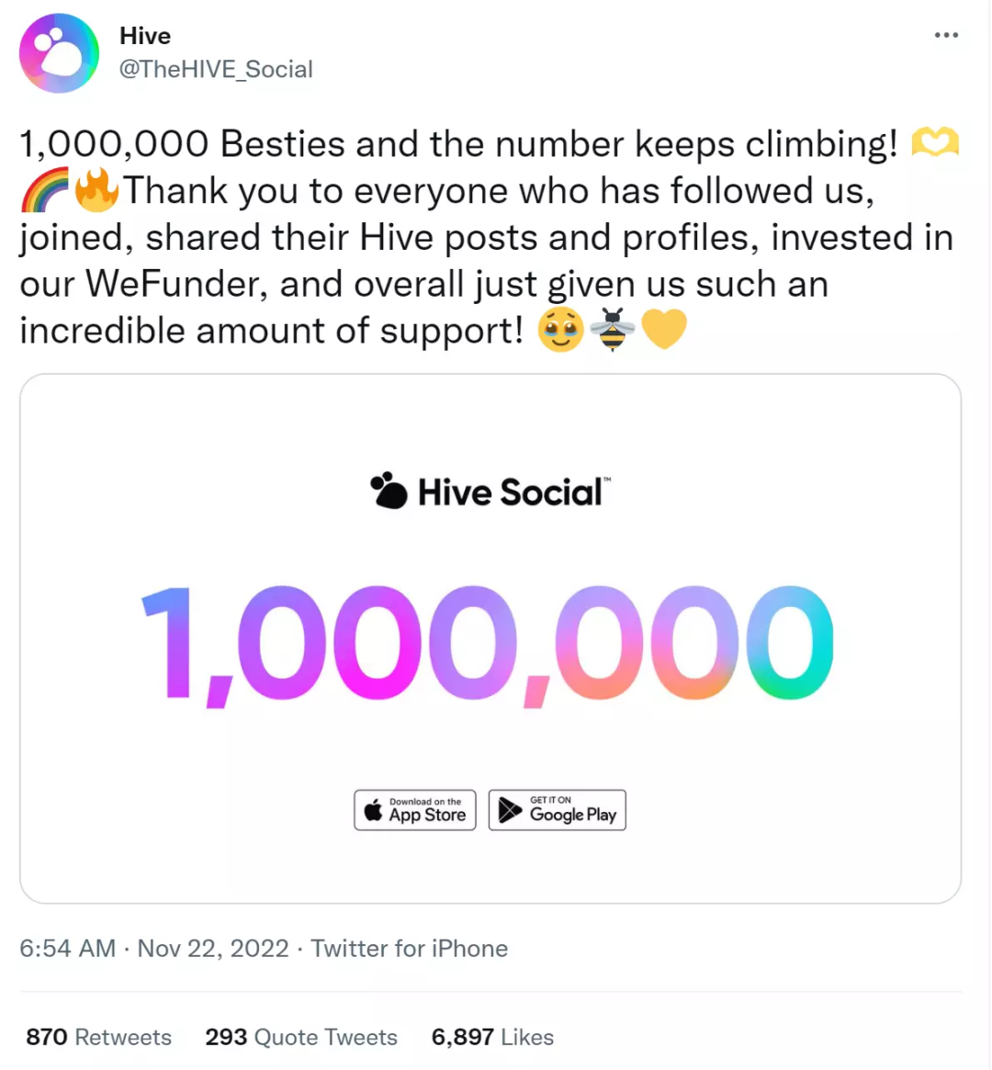Click the yellow heart emoji
Image resolution: width=992 pixels, height=1070 pixels.
coord(663,331)
